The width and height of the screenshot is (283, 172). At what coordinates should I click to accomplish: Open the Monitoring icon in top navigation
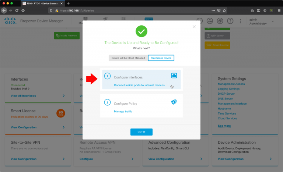click(x=85, y=18)
